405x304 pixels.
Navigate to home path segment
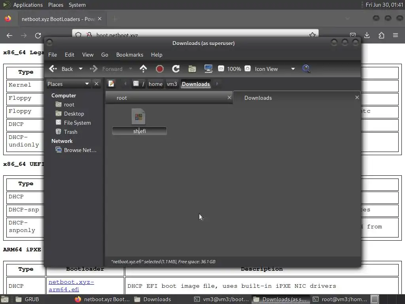(x=155, y=84)
